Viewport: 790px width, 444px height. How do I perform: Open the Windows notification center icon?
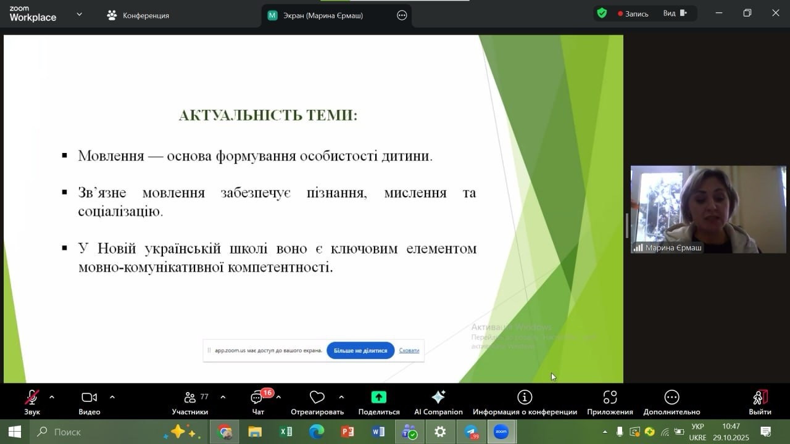point(765,432)
